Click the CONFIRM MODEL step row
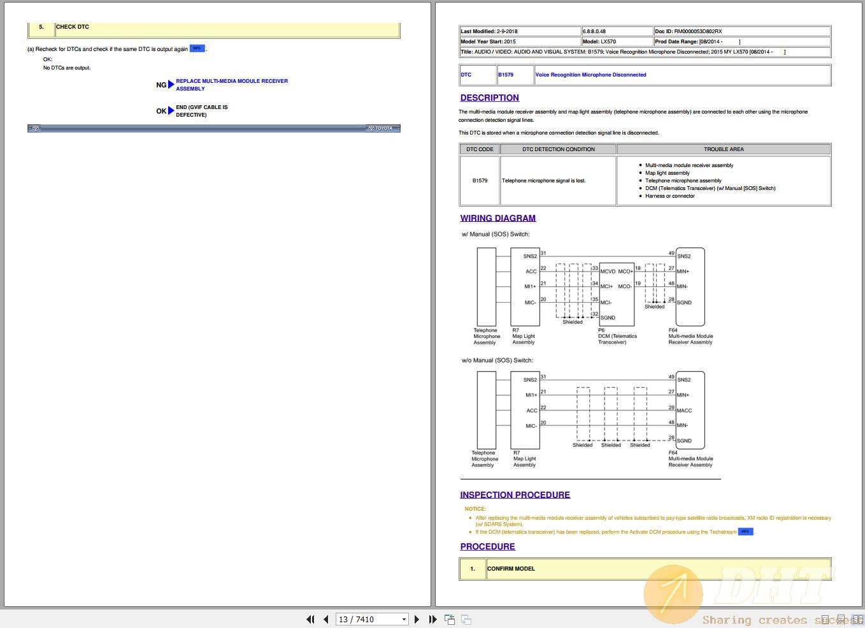Viewport: 865px width, 628px height. point(645,569)
